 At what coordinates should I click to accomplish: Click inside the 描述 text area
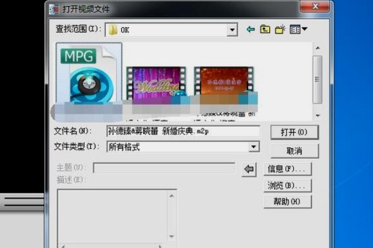pyautogui.click(x=113, y=216)
